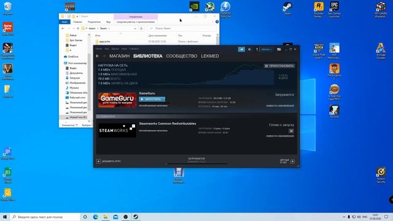
Task: Click the blue Steam announcements icon
Action: click(241, 49)
